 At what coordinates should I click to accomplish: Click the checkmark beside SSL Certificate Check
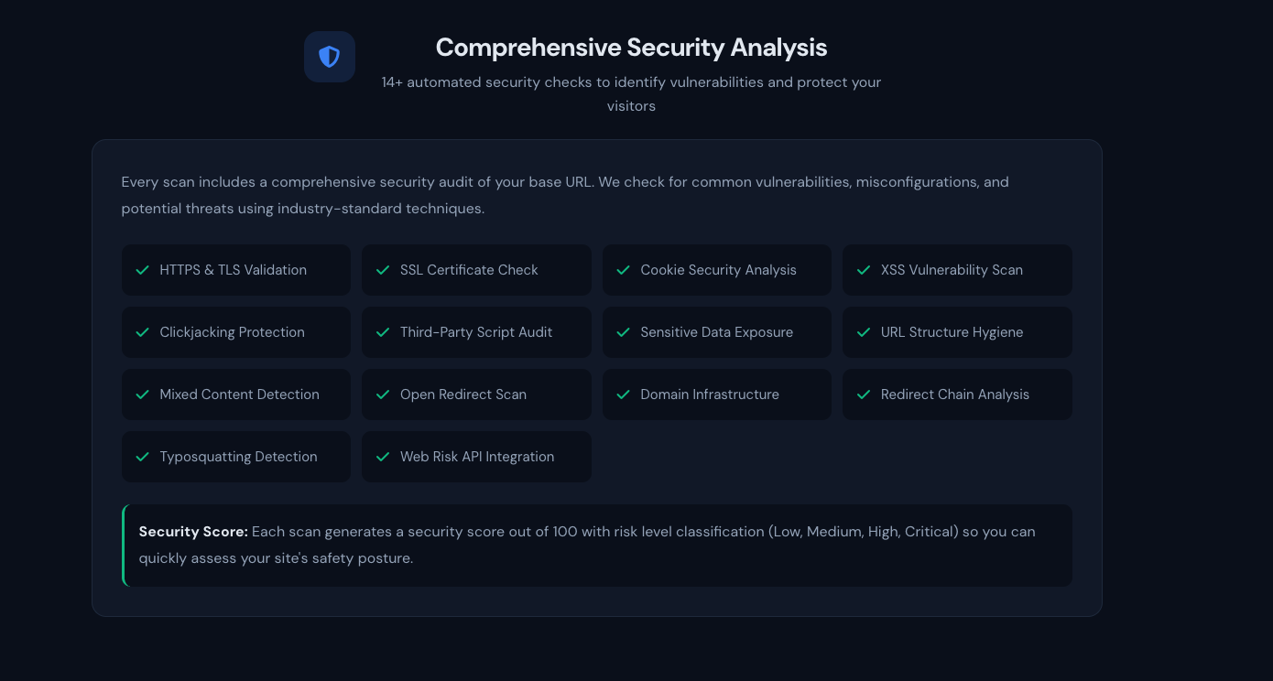pos(383,270)
